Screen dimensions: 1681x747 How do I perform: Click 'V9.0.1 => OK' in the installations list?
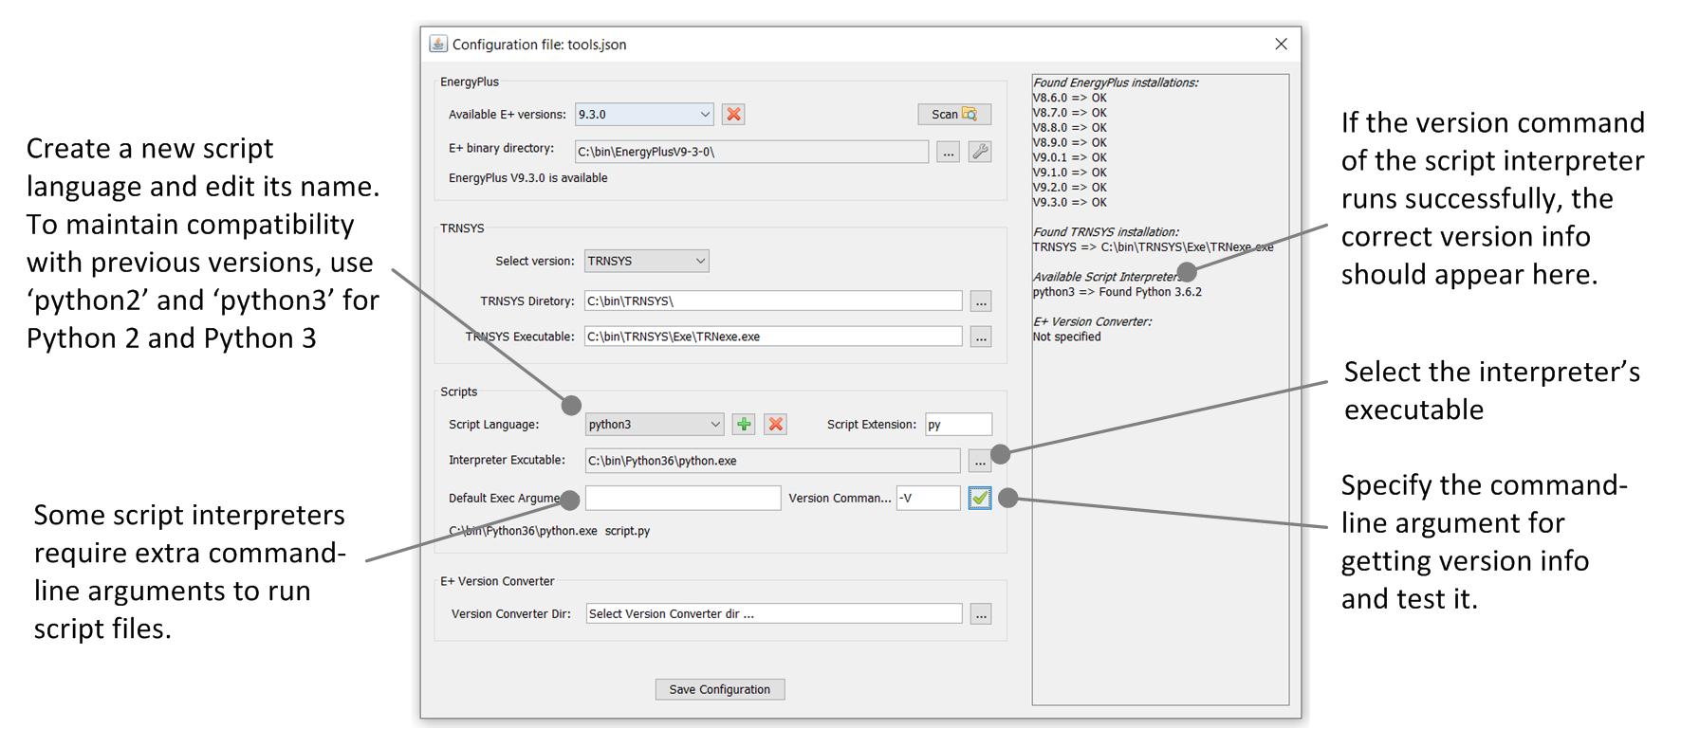pyautogui.click(x=1070, y=157)
